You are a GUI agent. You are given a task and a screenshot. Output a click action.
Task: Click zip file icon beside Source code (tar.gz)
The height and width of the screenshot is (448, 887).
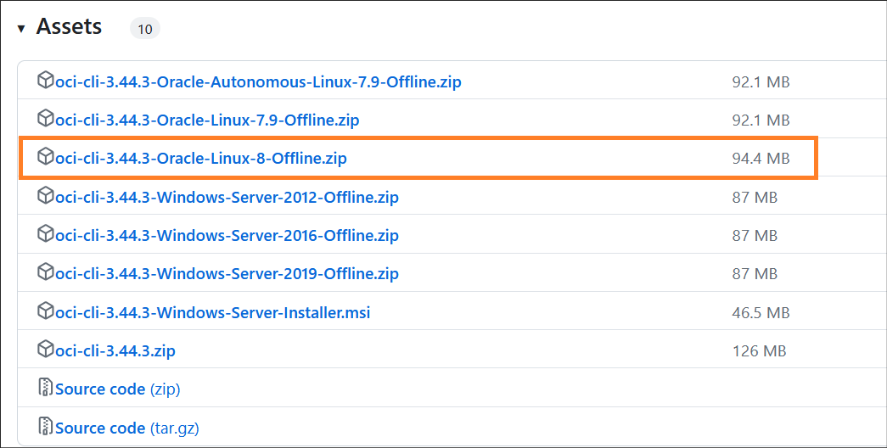pyautogui.click(x=45, y=427)
